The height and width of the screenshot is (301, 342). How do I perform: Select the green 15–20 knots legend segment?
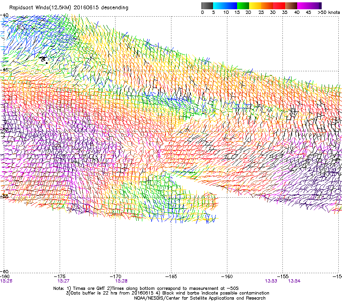point(243,6)
